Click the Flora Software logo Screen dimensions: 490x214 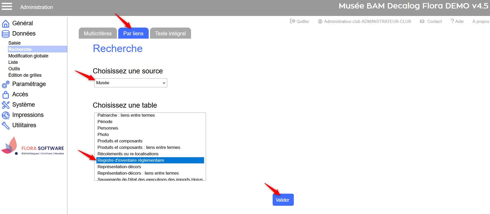click(x=33, y=147)
